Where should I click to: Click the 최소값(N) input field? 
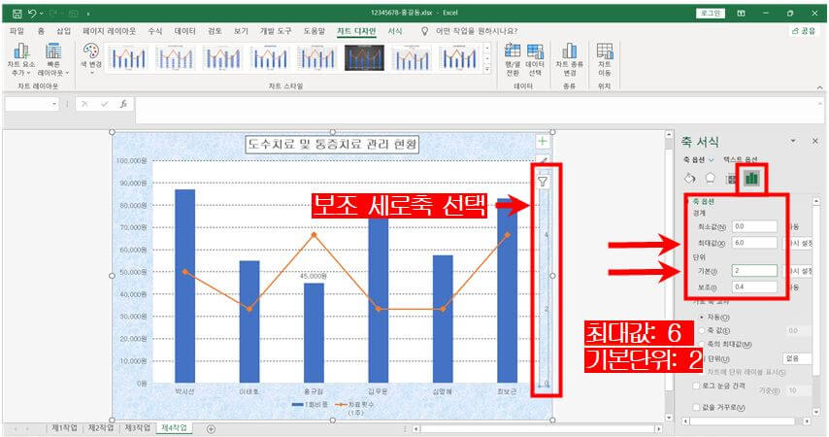tap(754, 226)
